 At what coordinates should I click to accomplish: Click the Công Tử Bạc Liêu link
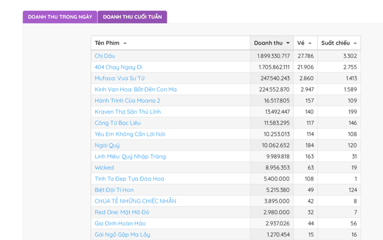coord(117,123)
